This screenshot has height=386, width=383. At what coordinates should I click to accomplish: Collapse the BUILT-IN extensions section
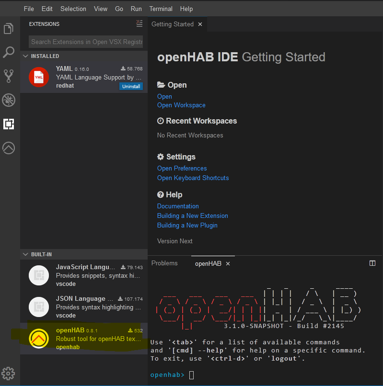(26, 254)
